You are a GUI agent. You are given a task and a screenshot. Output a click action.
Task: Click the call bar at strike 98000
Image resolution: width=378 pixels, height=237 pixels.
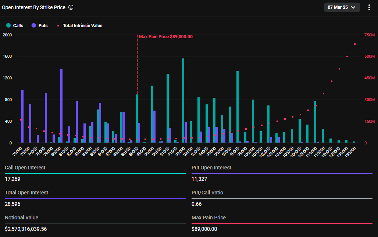238,107
